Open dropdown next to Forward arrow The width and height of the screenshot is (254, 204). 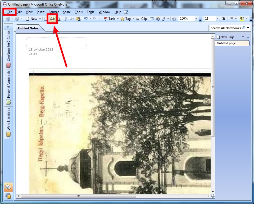(x=21, y=19)
